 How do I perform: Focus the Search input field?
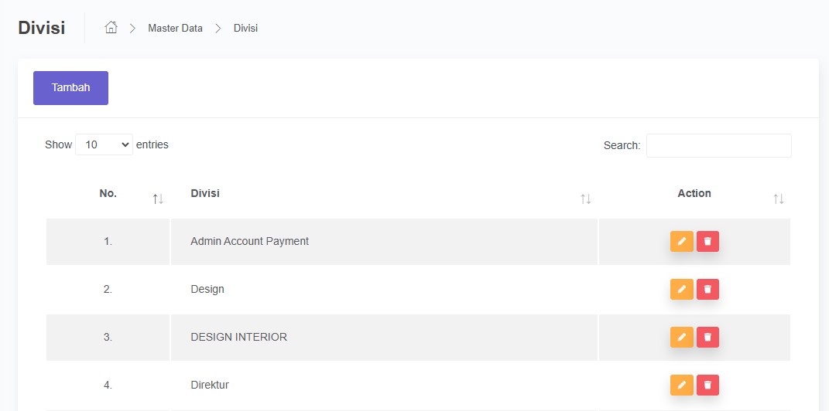point(718,145)
